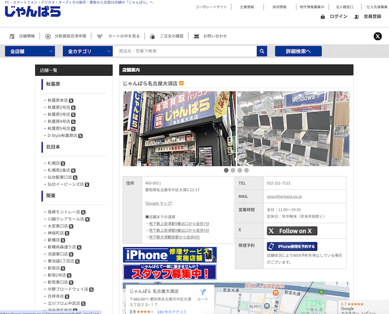
Task: Select fourth image carousel dot
Action: pos(247,170)
